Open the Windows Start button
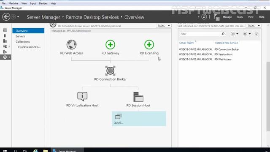The height and width of the screenshot is (152, 270). tap(5, 151)
